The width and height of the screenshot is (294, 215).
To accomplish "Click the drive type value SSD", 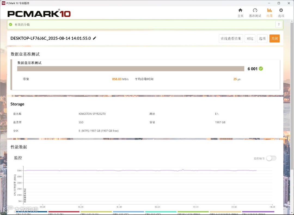I will click(x=81, y=122).
